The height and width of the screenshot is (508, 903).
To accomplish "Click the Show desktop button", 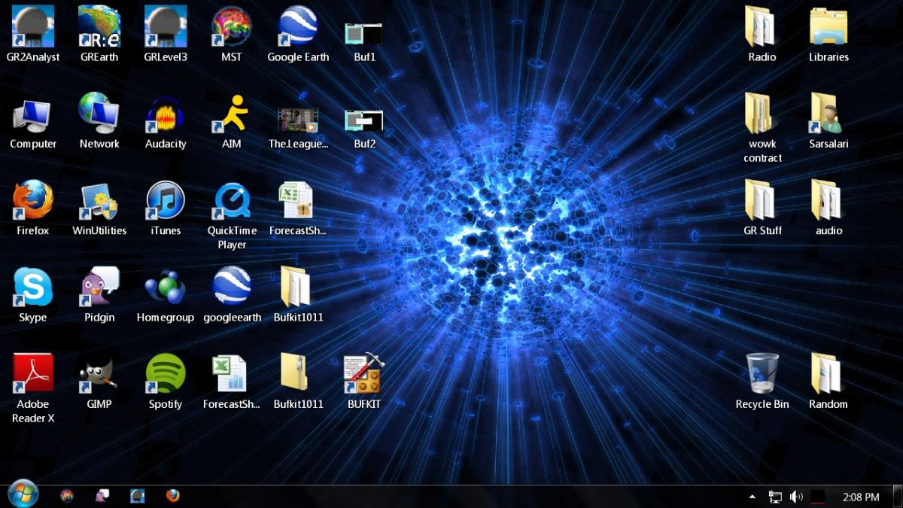I will click(x=898, y=497).
